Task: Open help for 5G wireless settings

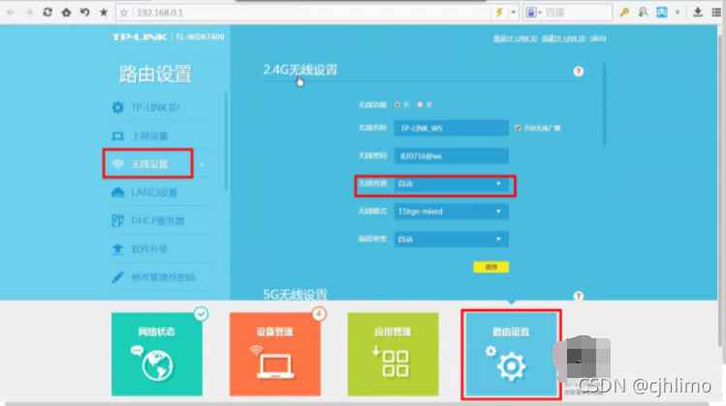Action: (578, 296)
